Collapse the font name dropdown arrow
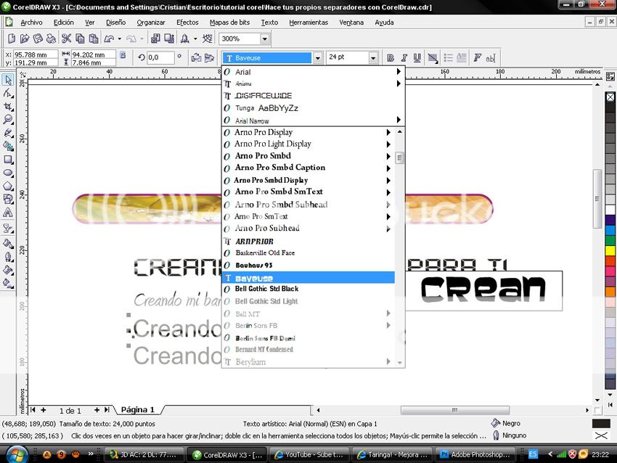 point(317,58)
